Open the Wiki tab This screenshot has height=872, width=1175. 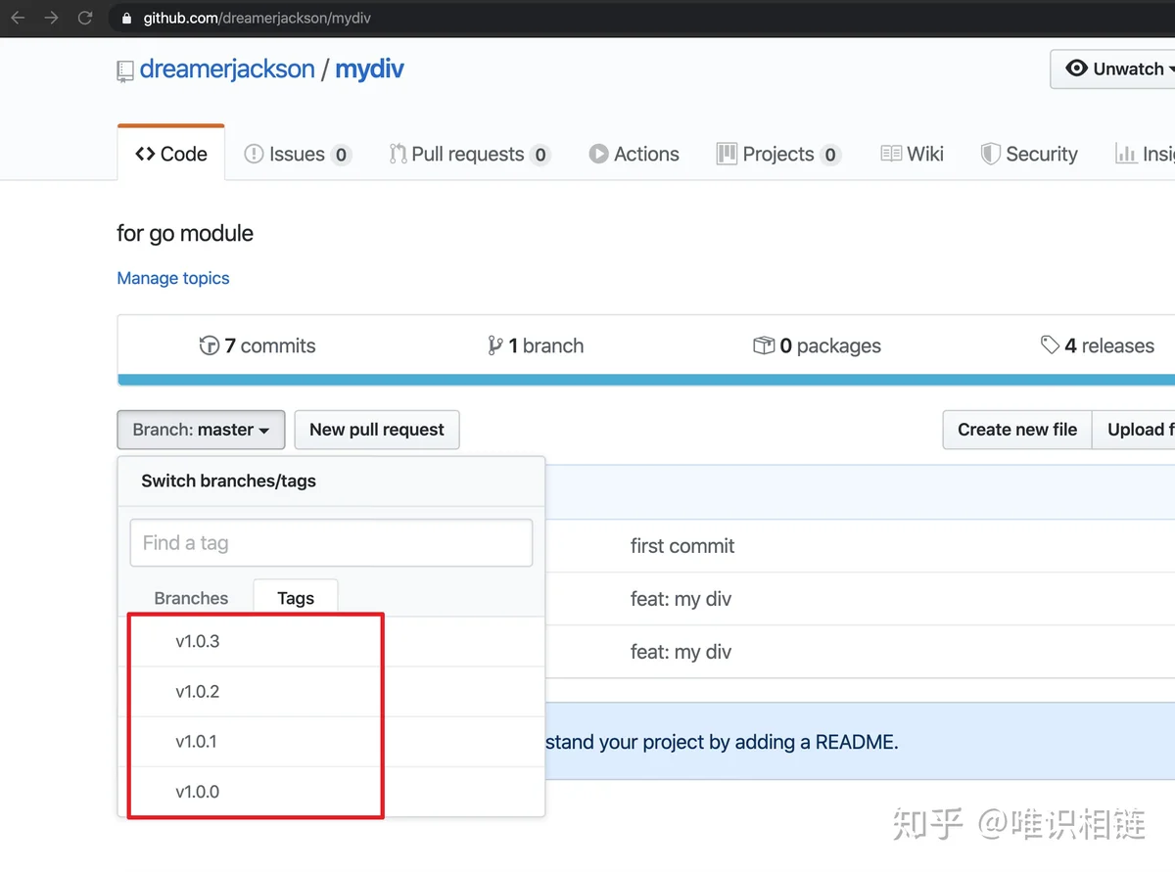913,154
